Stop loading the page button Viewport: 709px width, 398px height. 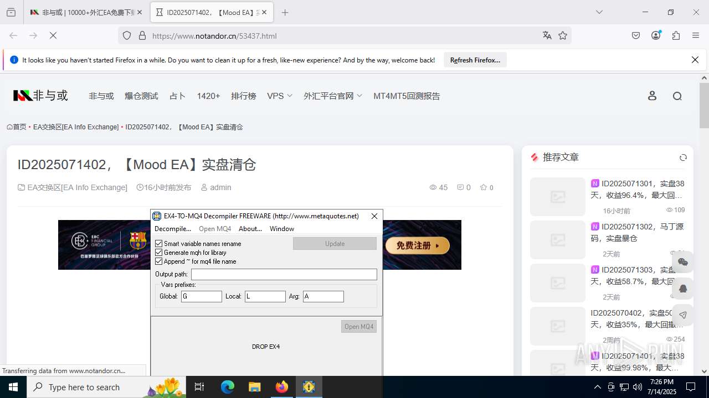[53, 35]
